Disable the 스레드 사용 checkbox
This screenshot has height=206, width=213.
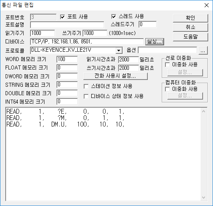114,16
